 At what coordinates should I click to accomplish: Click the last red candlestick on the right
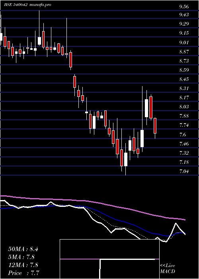[155, 126]
